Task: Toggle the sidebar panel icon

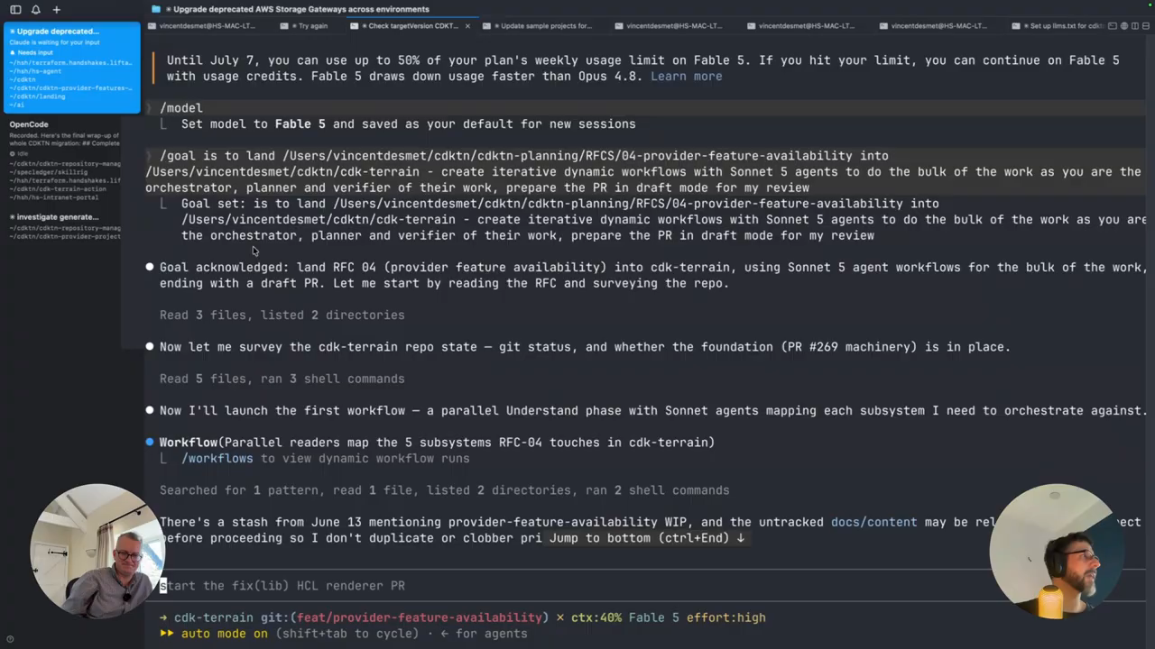Action: tap(15, 9)
